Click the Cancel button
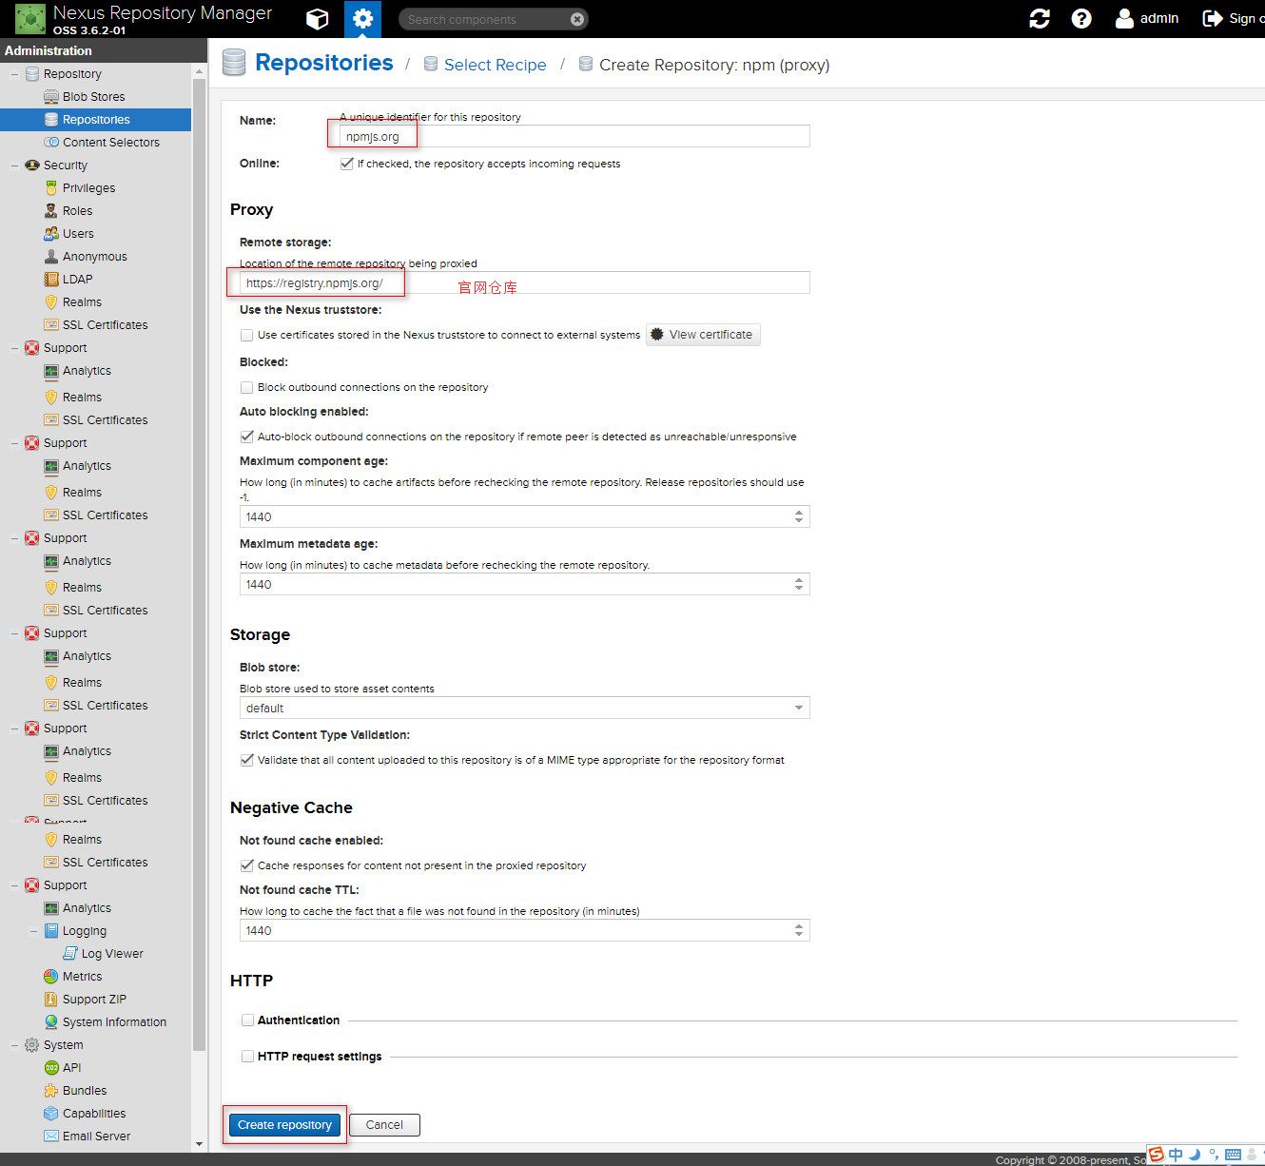Image resolution: width=1265 pixels, height=1166 pixels. coord(384,1125)
